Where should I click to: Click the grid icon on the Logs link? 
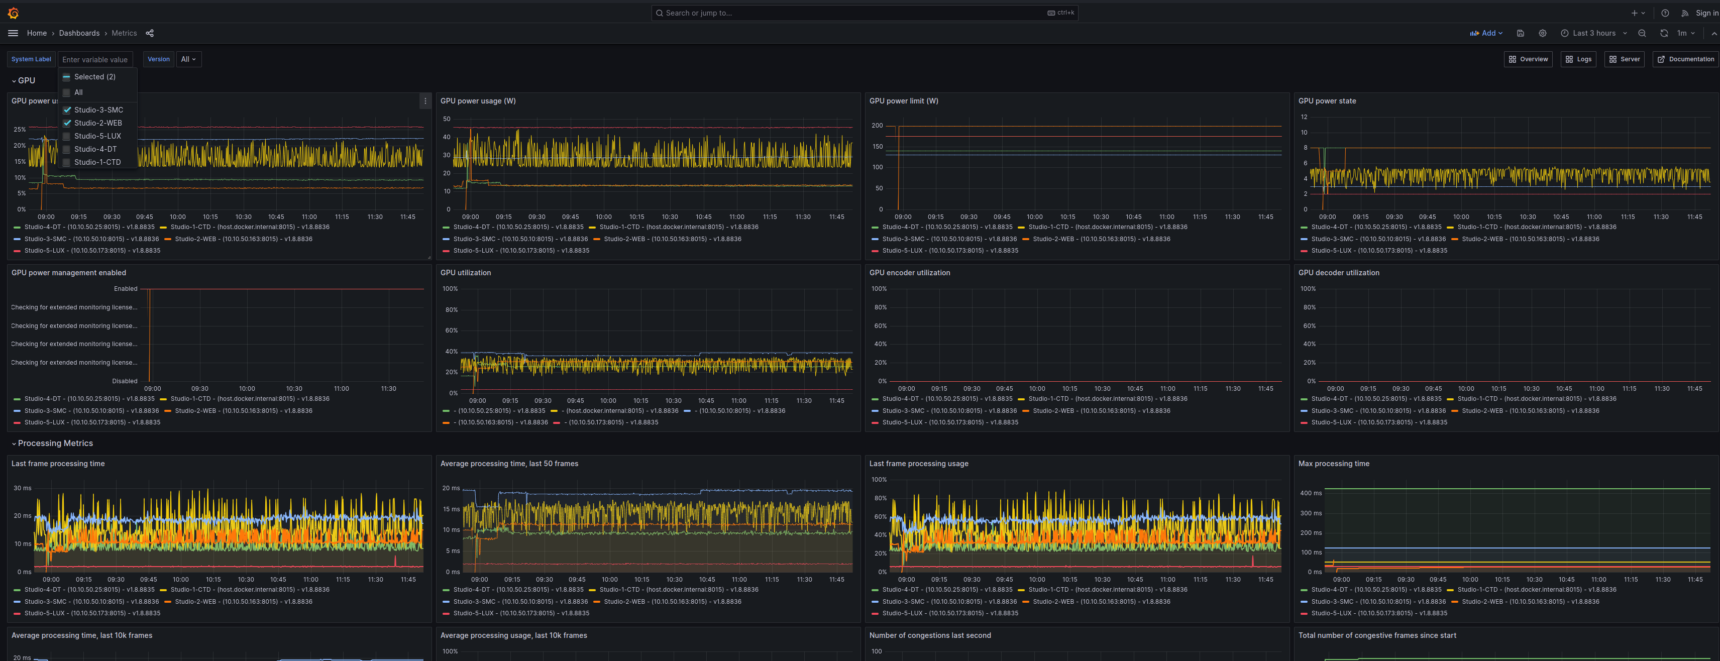coord(1569,59)
